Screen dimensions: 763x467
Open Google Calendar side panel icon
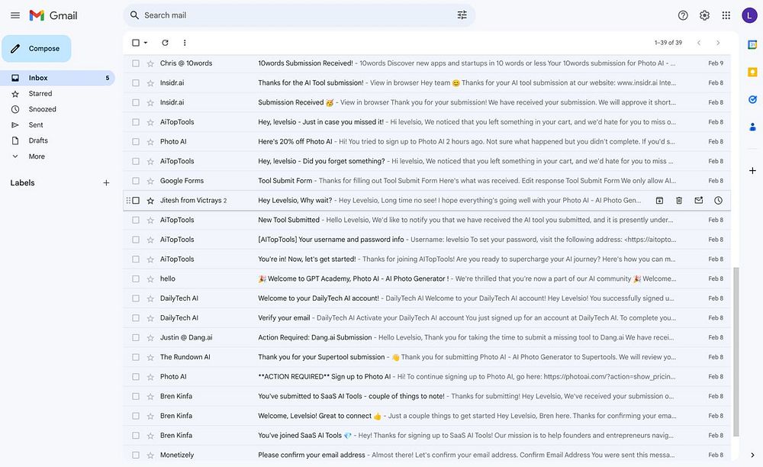coord(752,45)
